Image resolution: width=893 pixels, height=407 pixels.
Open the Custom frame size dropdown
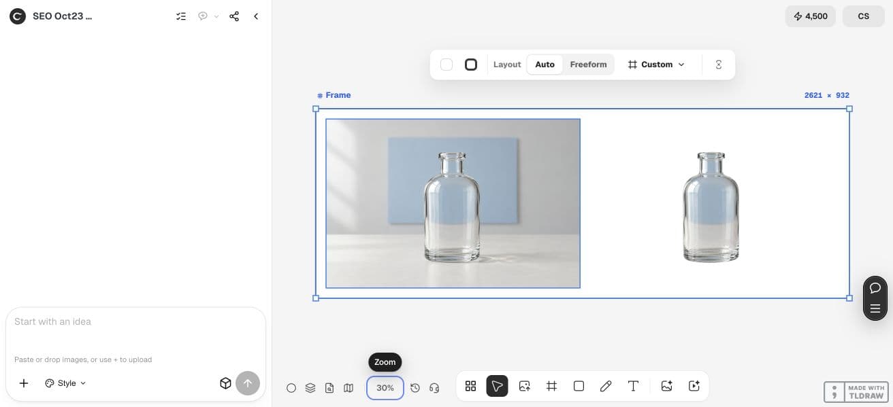pyautogui.click(x=656, y=65)
